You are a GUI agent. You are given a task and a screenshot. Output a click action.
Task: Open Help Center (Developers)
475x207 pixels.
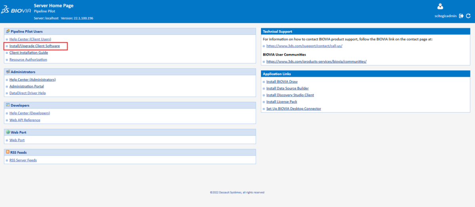tap(30, 113)
